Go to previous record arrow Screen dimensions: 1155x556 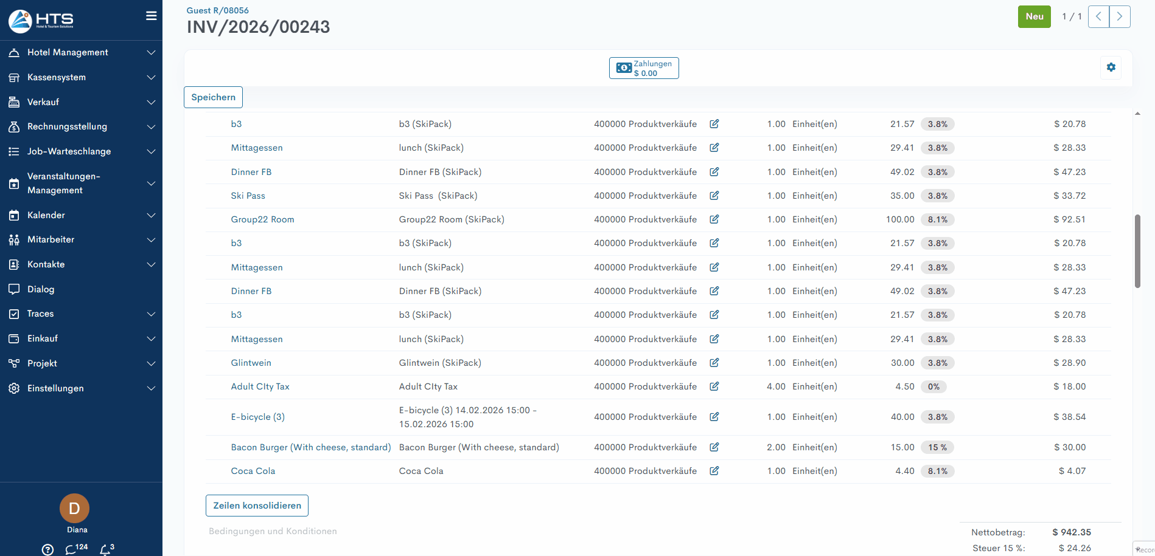(x=1098, y=17)
